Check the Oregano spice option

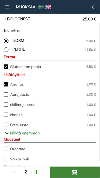[x=6, y=149]
